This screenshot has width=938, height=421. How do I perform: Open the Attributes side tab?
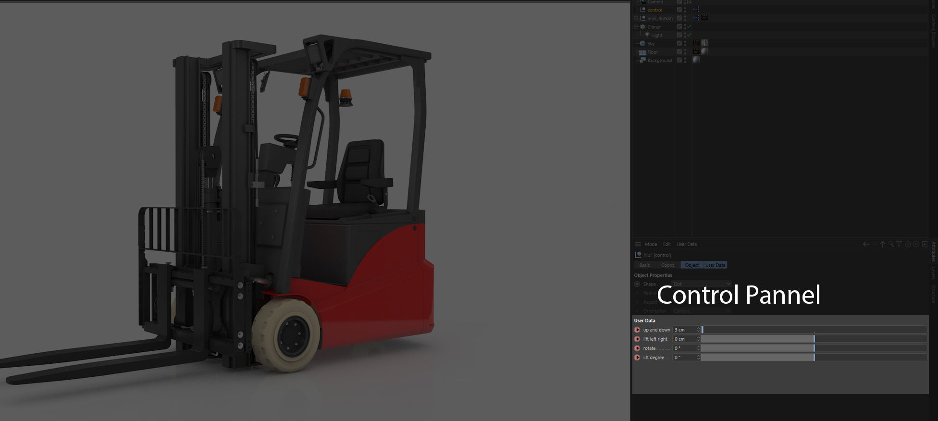click(x=933, y=252)
